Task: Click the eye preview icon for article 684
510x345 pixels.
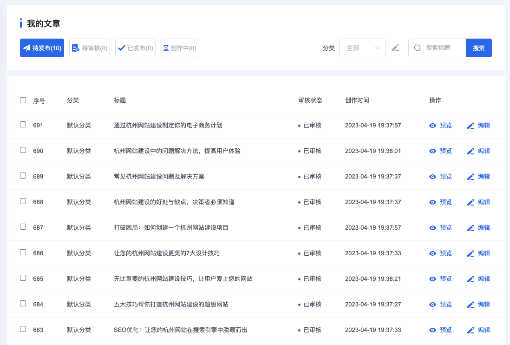Action: [x=432, y=305]
